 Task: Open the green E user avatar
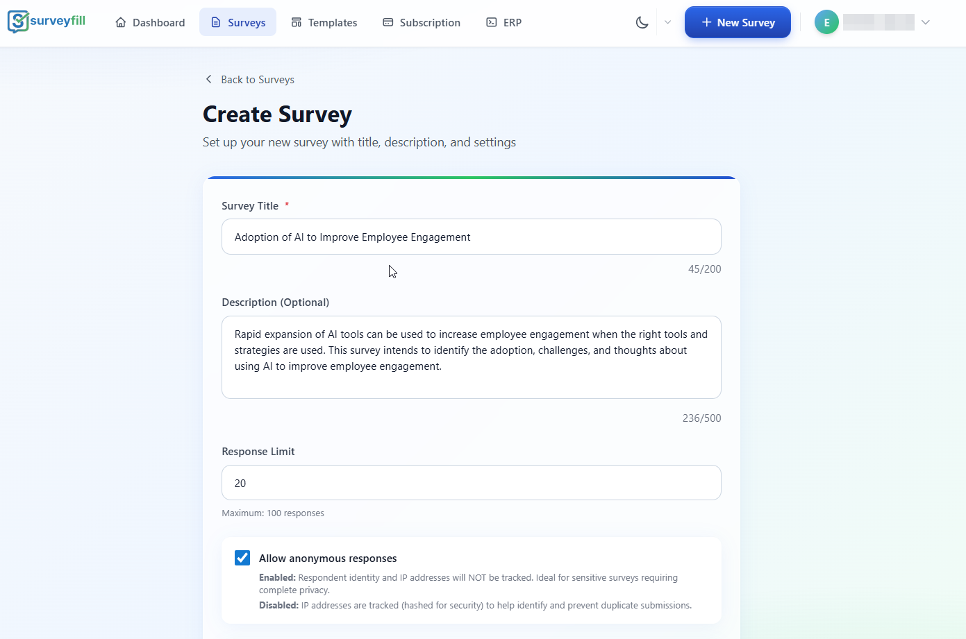(x=826, y=22)
